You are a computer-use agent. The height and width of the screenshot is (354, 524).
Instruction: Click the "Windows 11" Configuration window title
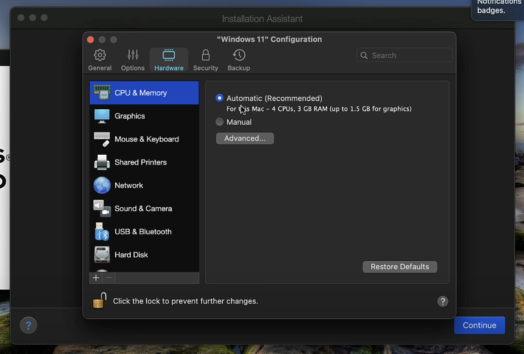[x=269, y=39]
